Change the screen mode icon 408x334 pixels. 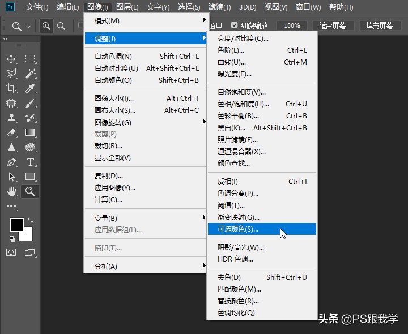(29, 252)
